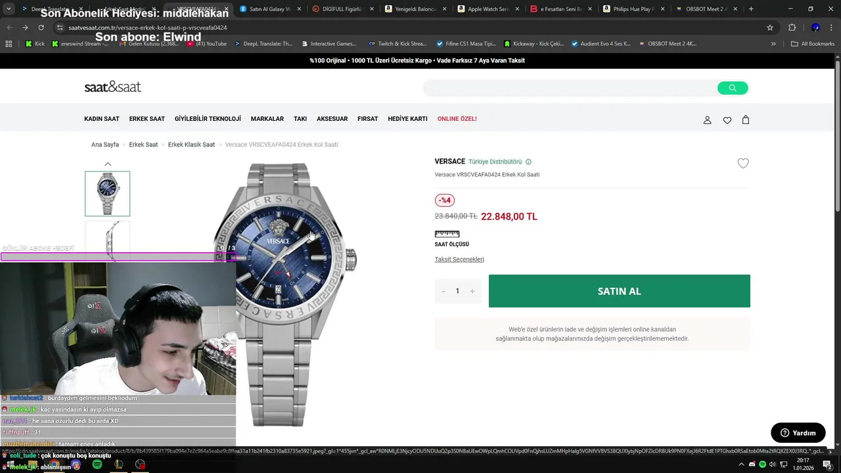The height and width of the screenshot is (473, 841).
Task: Click the saat&saat logo
Action: point(112,87)
